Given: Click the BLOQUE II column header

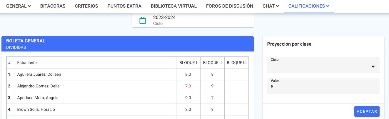Looking at the screenshot, I should (x=212, y=63).
